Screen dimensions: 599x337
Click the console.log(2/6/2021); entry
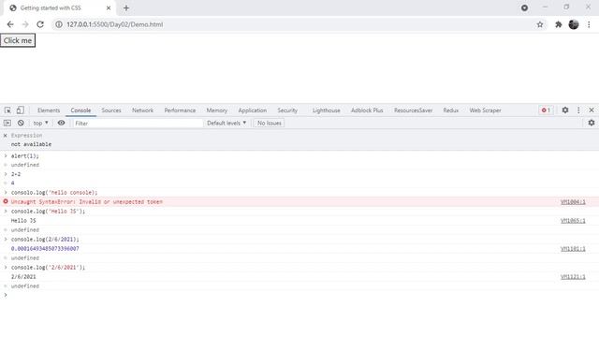[x=45, y=240]
